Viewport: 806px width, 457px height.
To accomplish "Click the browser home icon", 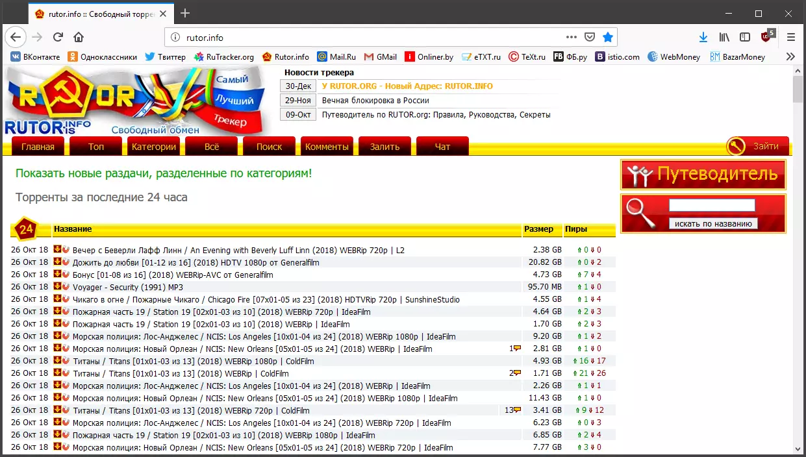I will [79, 37].
